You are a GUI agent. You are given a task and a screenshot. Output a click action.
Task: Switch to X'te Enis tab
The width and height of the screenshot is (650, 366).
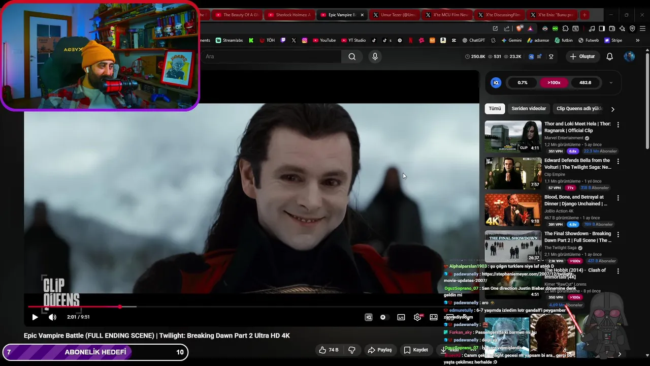pyautogui.click(x=552, y=15)
